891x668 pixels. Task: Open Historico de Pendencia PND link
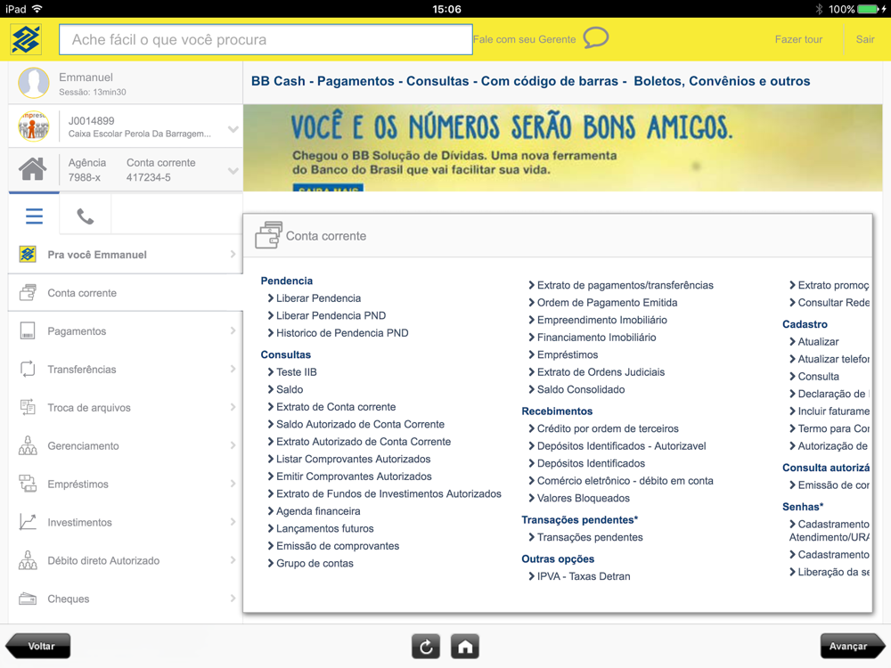pyautogui.click(x=342, y=333)
